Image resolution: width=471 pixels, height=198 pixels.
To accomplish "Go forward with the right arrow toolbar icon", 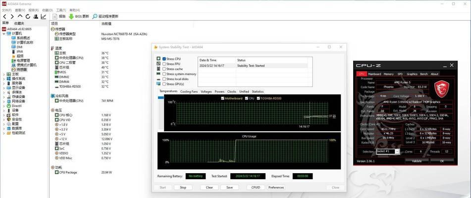I will click(12, 16).
